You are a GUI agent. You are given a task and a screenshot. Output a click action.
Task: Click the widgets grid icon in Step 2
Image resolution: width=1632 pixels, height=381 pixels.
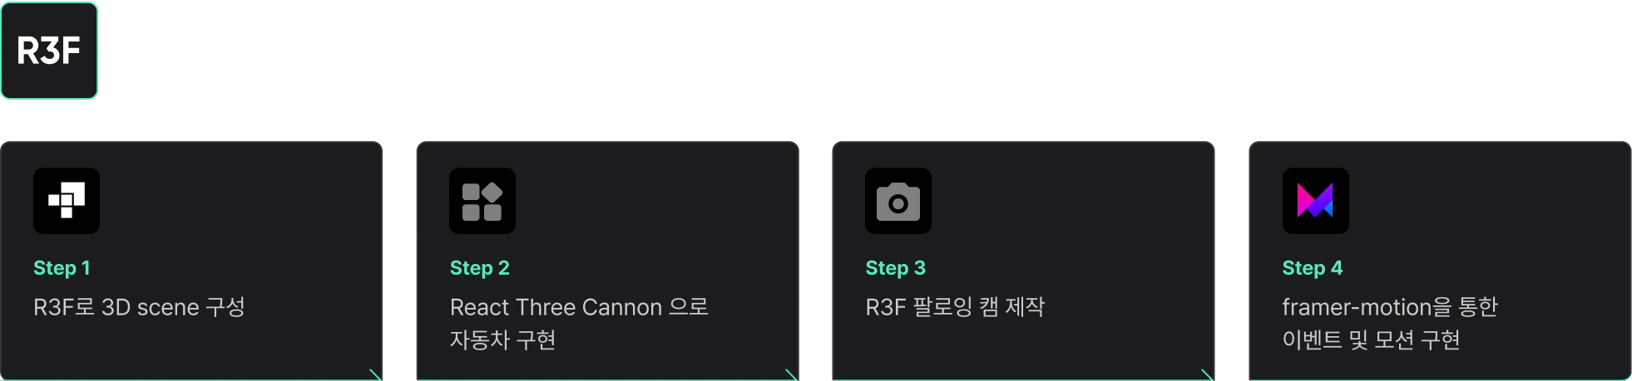tap(482, 201)
